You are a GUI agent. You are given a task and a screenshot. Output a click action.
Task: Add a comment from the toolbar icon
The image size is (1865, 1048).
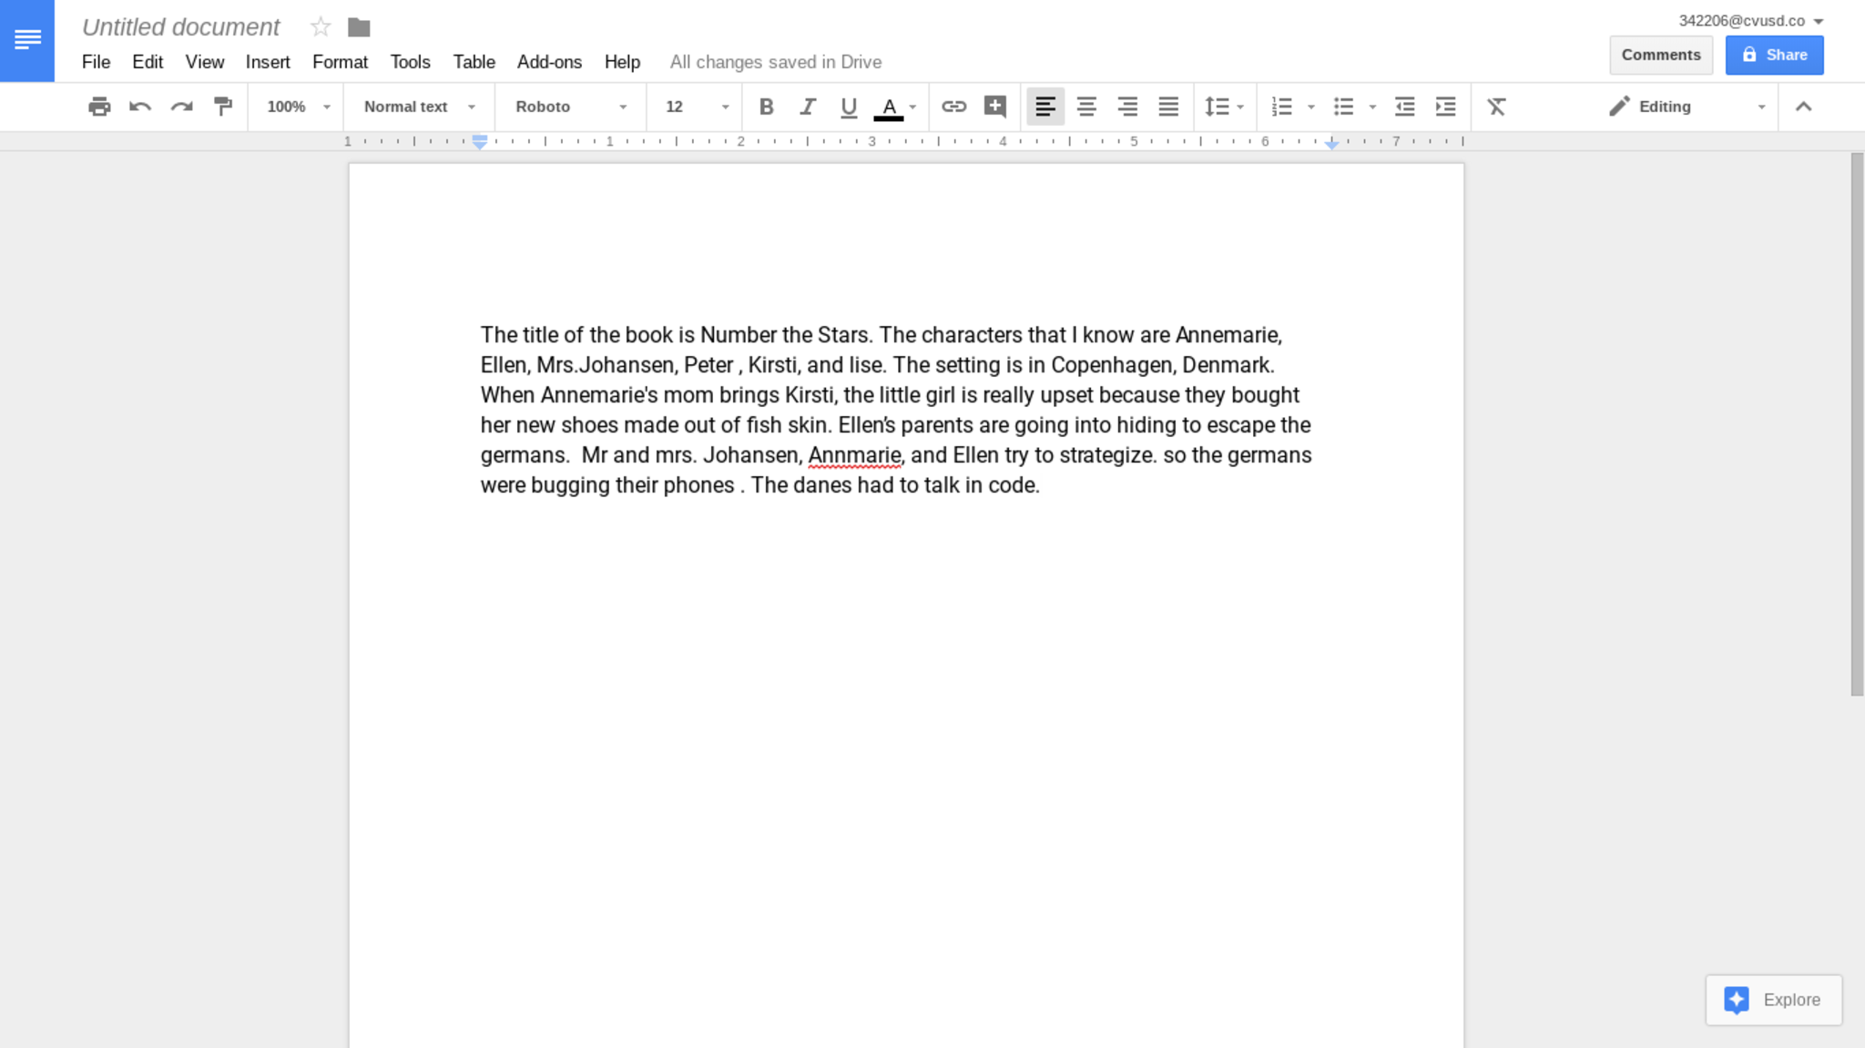[995, 107]
